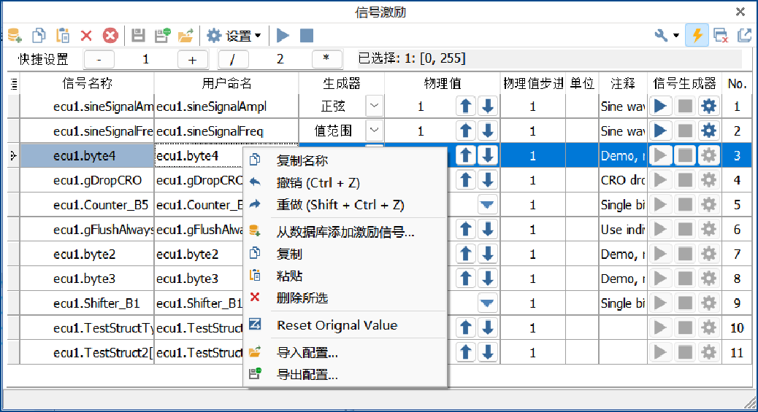The image size is (758, 412).
Task: Expand the 值范围 generator dropdown in row 2
Action: 374,131
